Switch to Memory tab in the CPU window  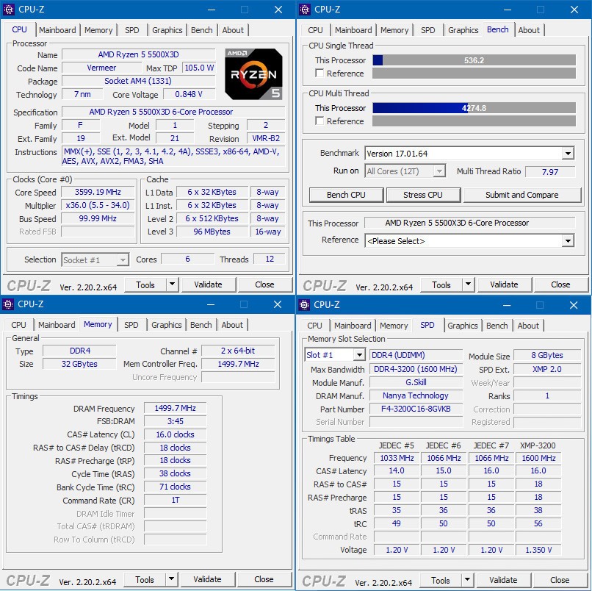98,30
